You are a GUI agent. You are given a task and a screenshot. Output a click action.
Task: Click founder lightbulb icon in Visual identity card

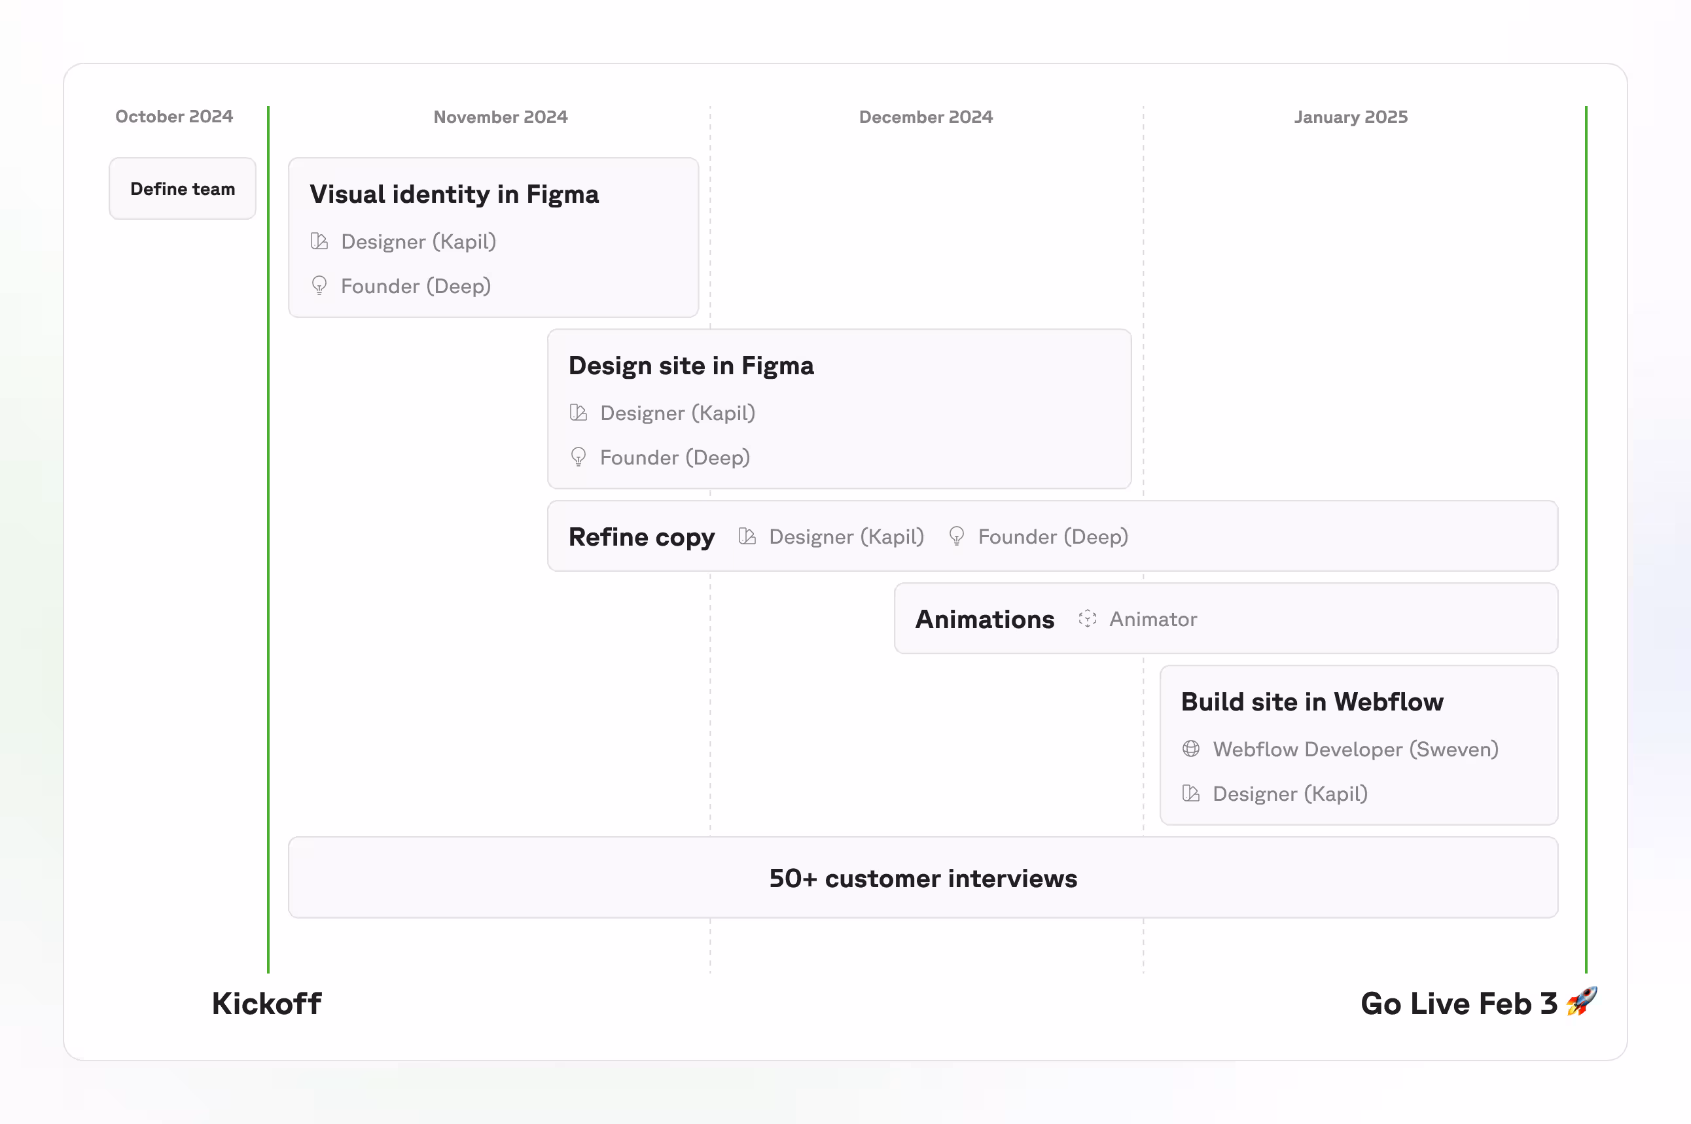(x=319, y=285)
